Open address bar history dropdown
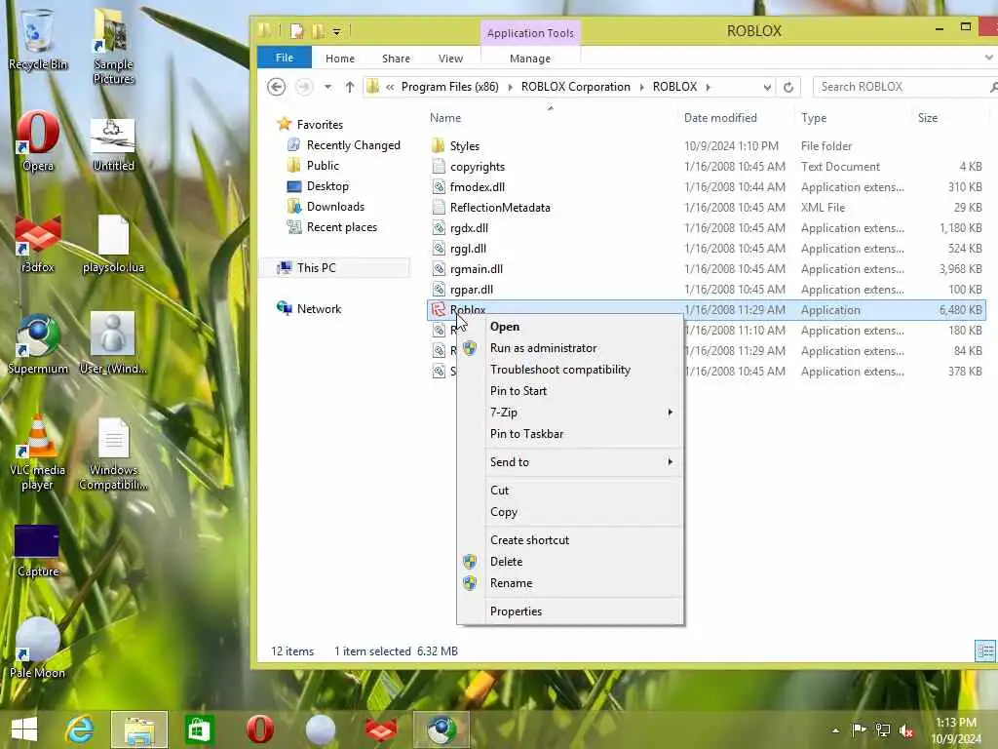 click(x=767, y=87)
